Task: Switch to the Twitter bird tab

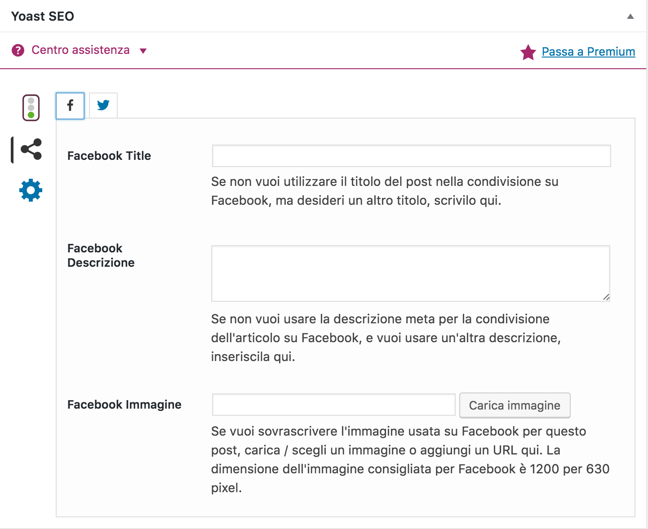Action: [x=103, y=106]
